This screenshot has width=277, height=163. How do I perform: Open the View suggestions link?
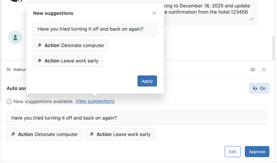pyautogui.click(x=95, y=101)
